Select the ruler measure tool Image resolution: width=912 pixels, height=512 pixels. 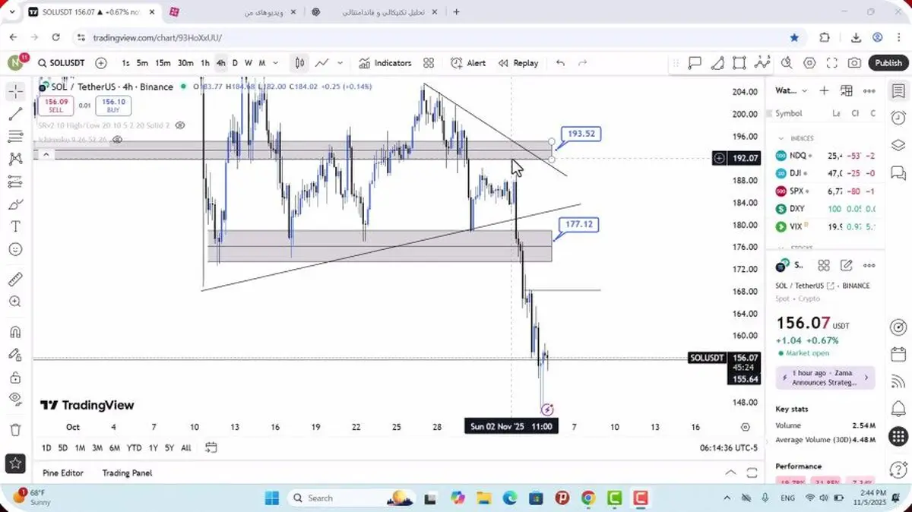point(15,280)
